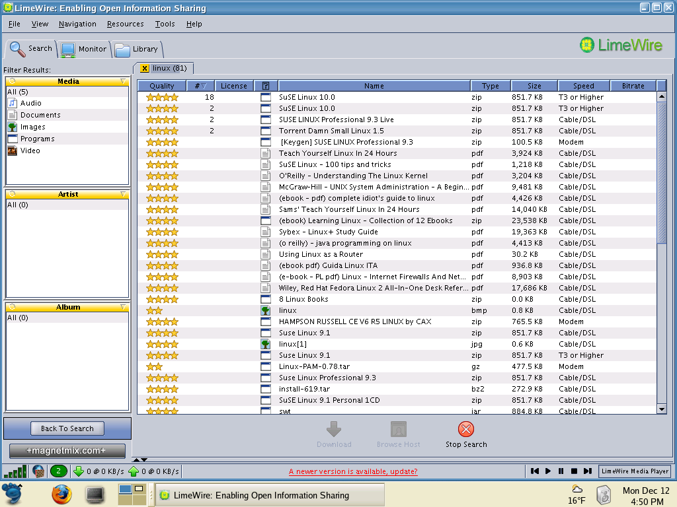Click the Download arrow icon
Screen dimensions: 677x507
(334, 429)
